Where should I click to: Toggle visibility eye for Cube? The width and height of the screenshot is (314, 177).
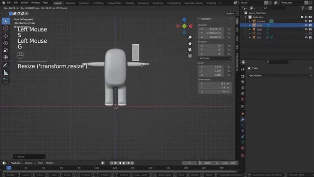click(306, 25)
